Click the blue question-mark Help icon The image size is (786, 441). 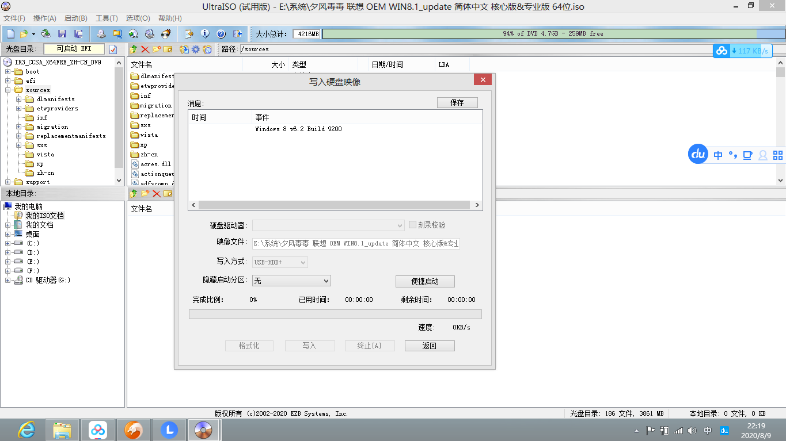221,33
